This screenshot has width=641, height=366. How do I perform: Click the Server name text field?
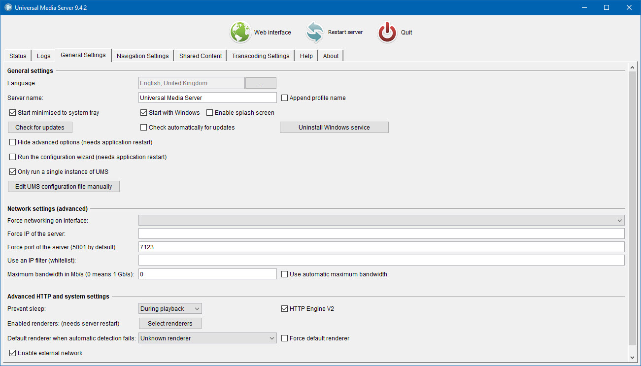click(x=207, y=98)
